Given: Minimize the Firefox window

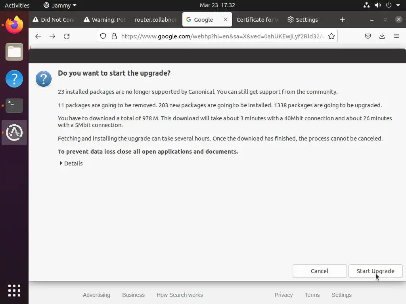Looking at the screenshot, I should coord(372,20).
